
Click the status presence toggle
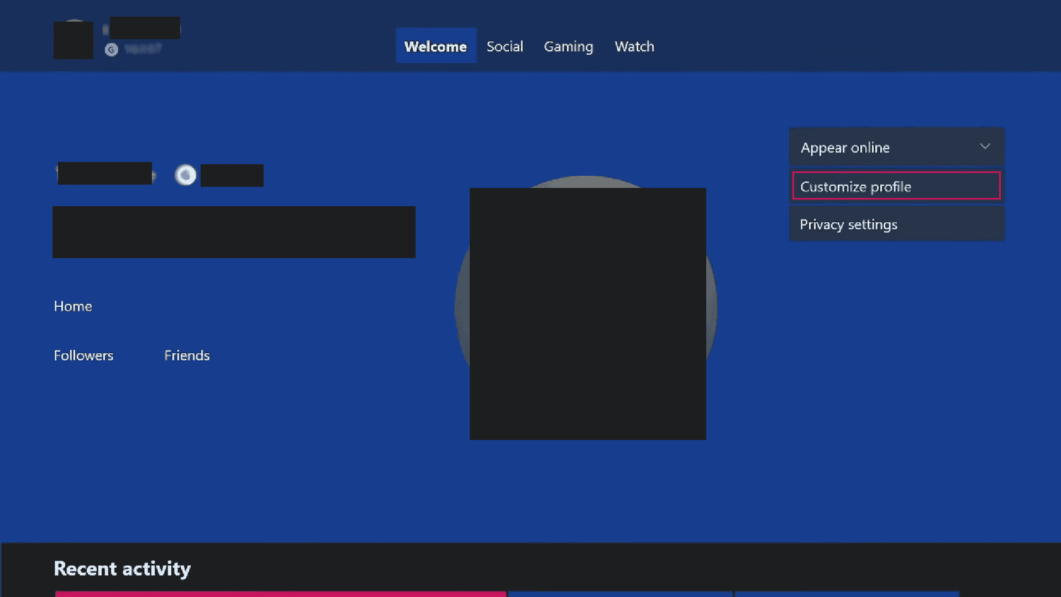click(x=895, y=146)
